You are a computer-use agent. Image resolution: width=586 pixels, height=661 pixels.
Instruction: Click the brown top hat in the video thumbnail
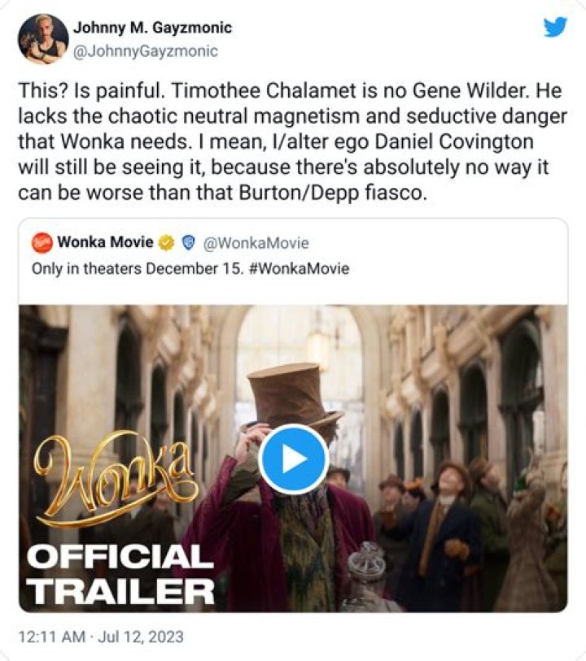291,396
